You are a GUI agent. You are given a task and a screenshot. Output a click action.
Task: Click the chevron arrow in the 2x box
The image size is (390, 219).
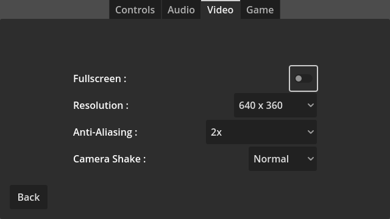310,132
